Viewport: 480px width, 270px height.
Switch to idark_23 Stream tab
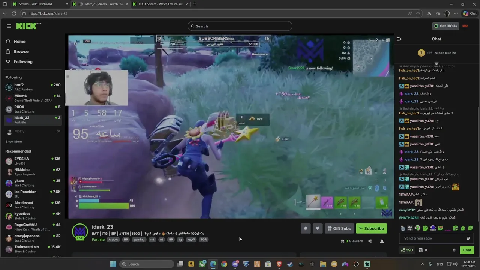[x=100, y=4]
